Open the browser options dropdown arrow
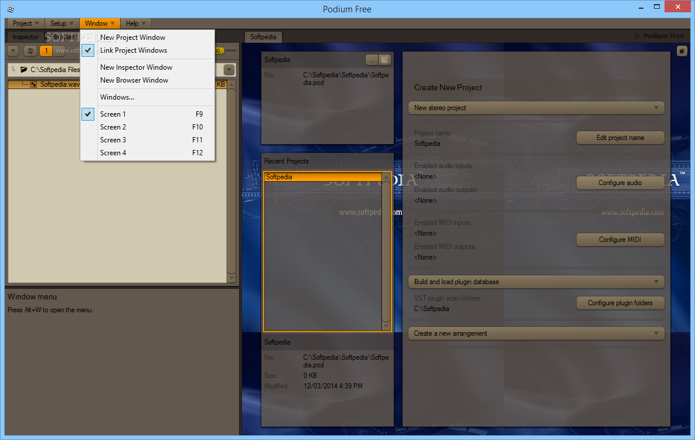 tap(13, 51)
